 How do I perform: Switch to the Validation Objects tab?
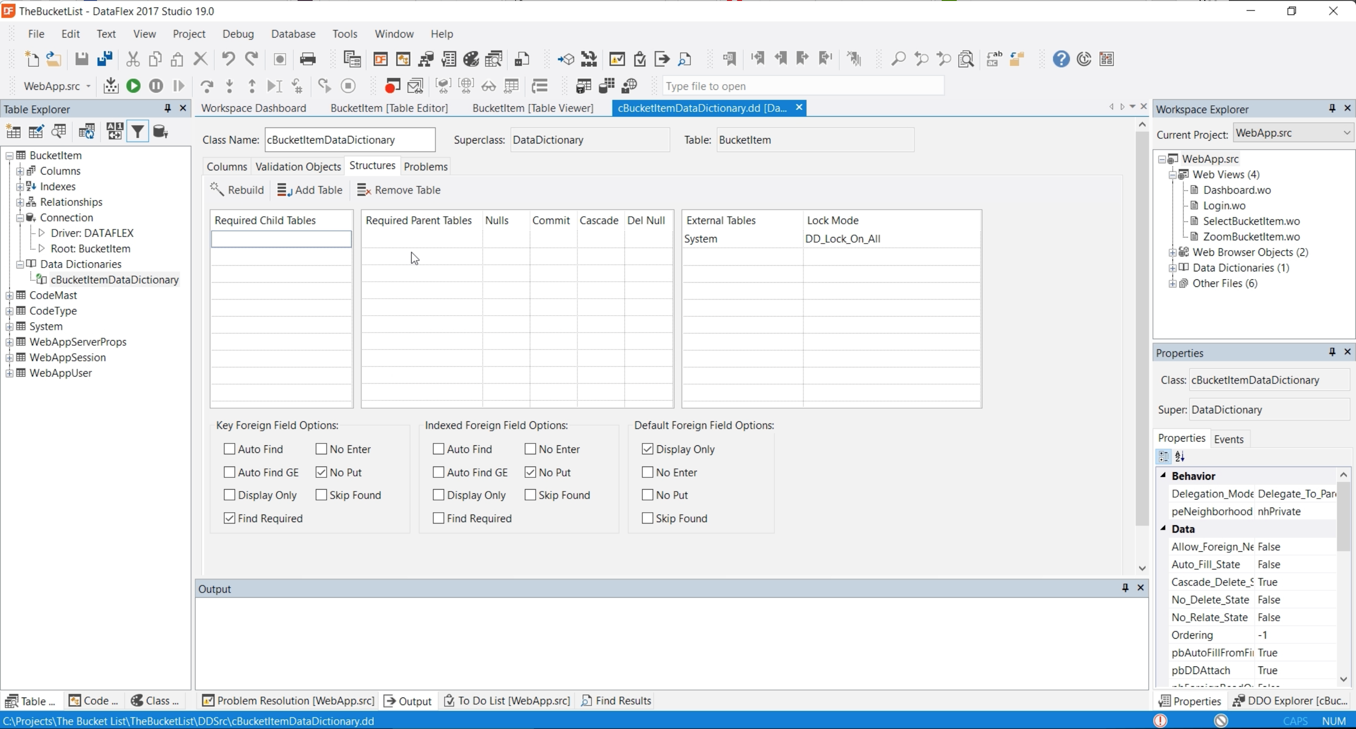pos(298,167)
